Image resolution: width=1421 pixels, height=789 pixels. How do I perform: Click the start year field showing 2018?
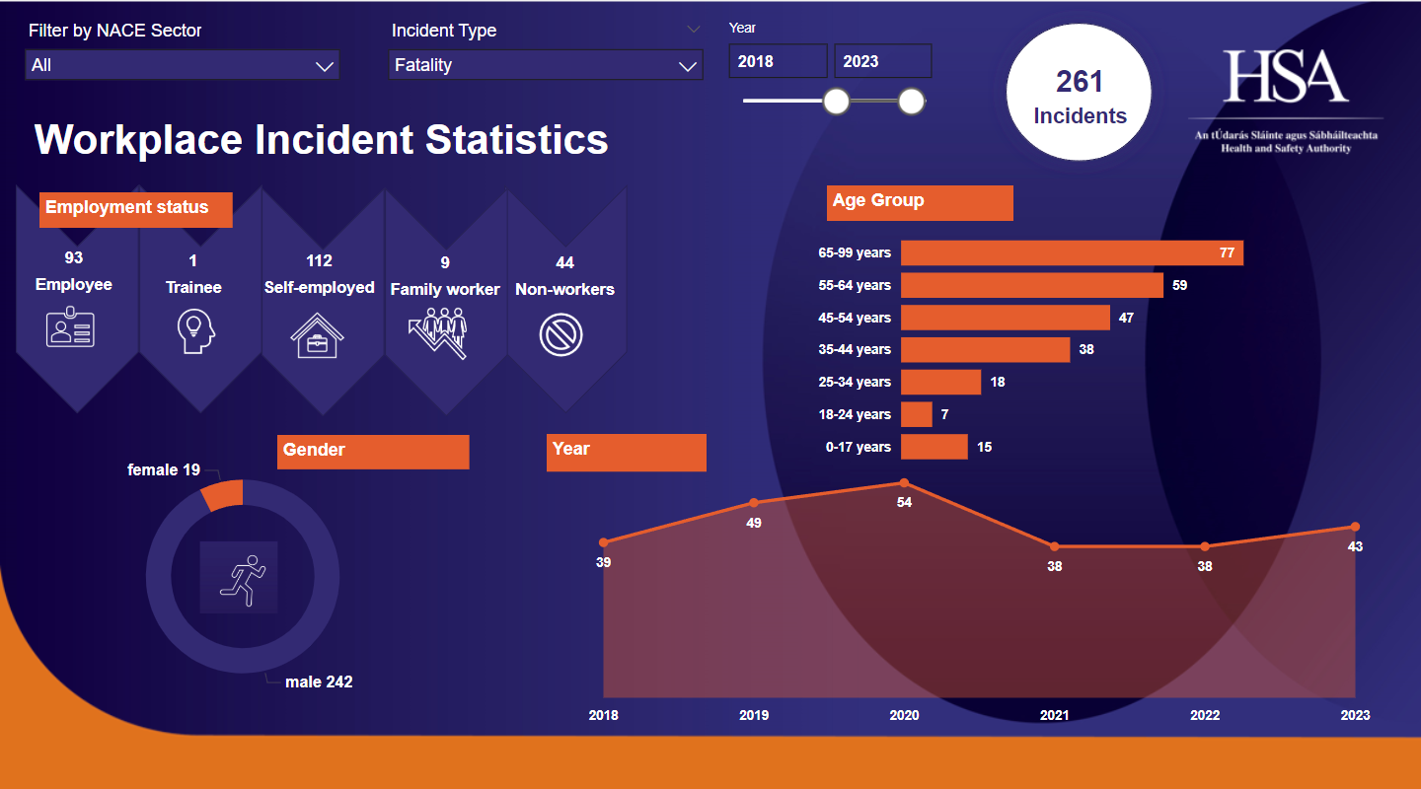[x=778, y=61]
